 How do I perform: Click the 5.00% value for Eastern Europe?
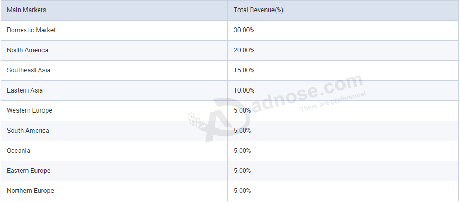tap(242, 171)
